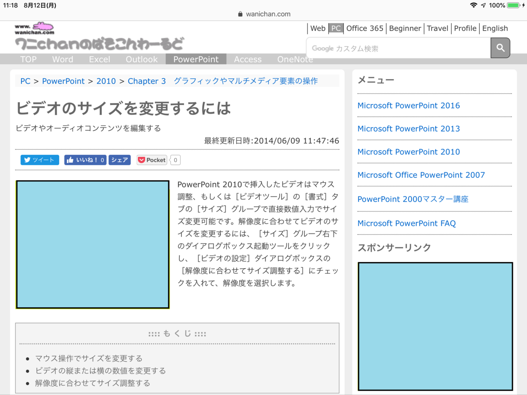The height and width of the screenshot is (395, 527).
Task: Open Microsoft PowerPoint 2013 menu link
Action: (408, 129)
